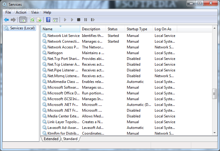Click the gear icon of Network List Service

[44, 35]
